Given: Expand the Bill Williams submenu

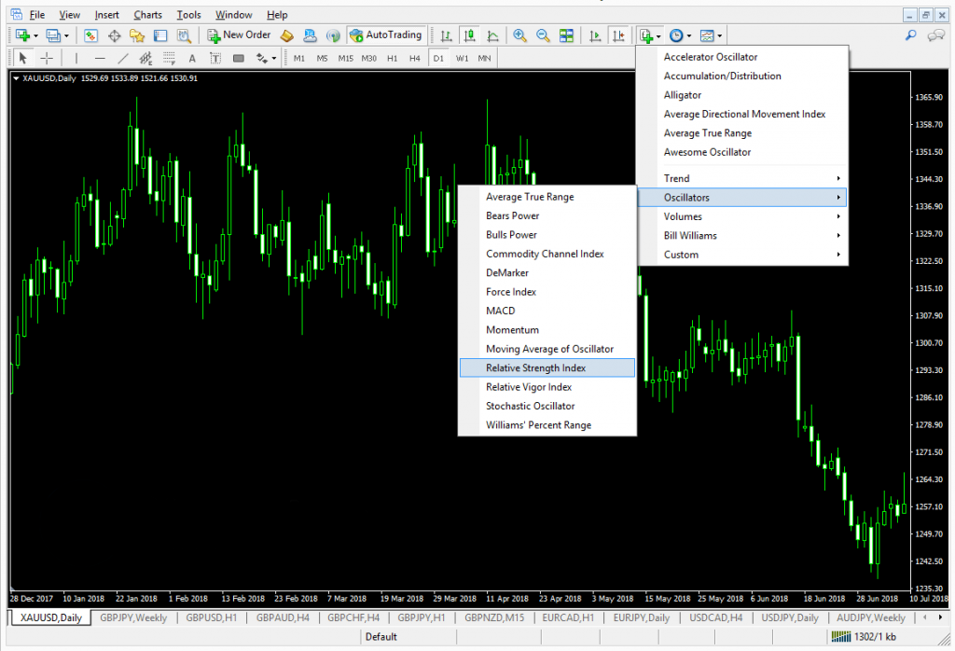Looking at the screenshot, I should point(741,236).
